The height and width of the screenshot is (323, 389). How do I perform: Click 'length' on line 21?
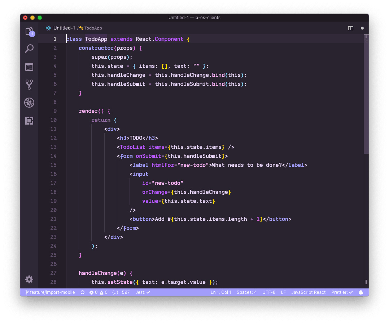pos(237,219)
